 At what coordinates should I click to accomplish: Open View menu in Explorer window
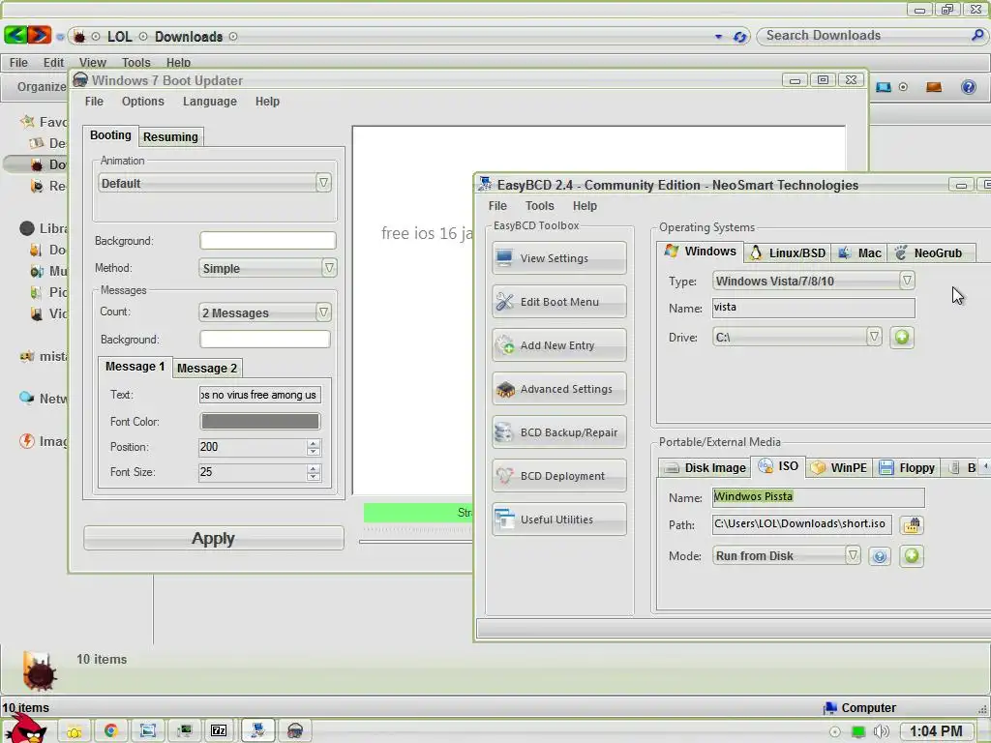92,63
